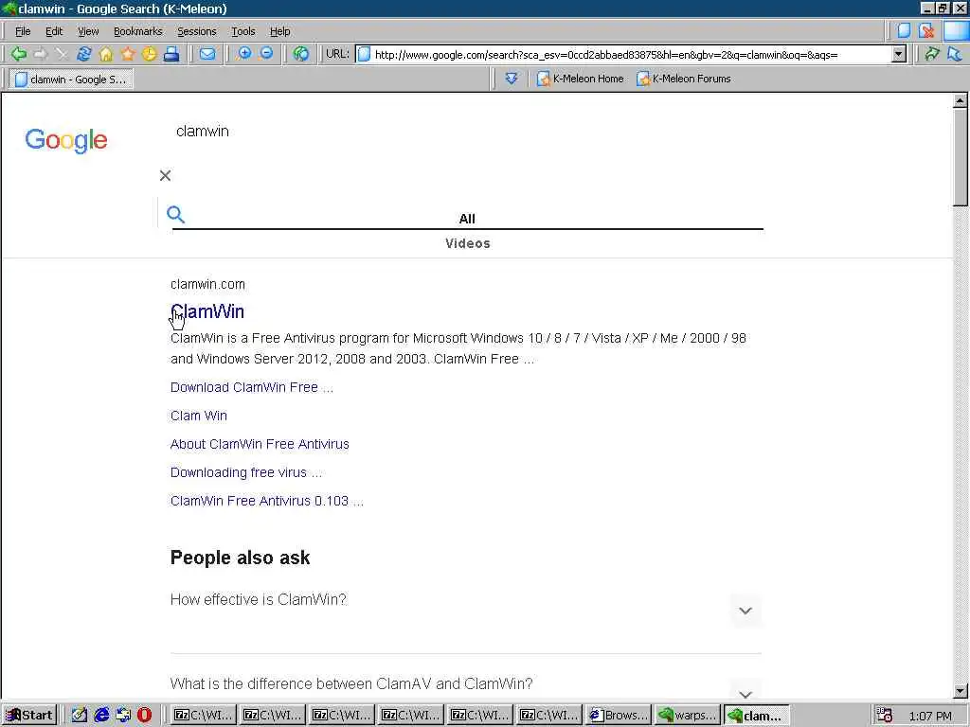Screen dimensions: 970x727
Task: Stop page loading with the X icon
Action: coord(62,54)
